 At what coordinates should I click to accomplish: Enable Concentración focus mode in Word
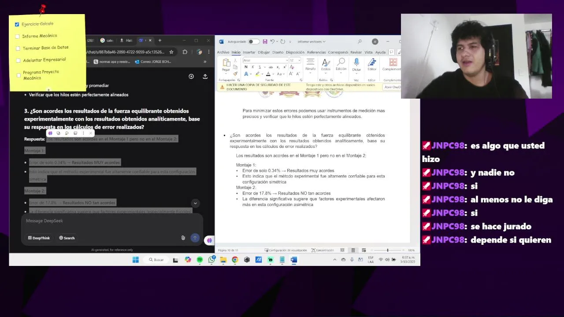click(323, 250)
